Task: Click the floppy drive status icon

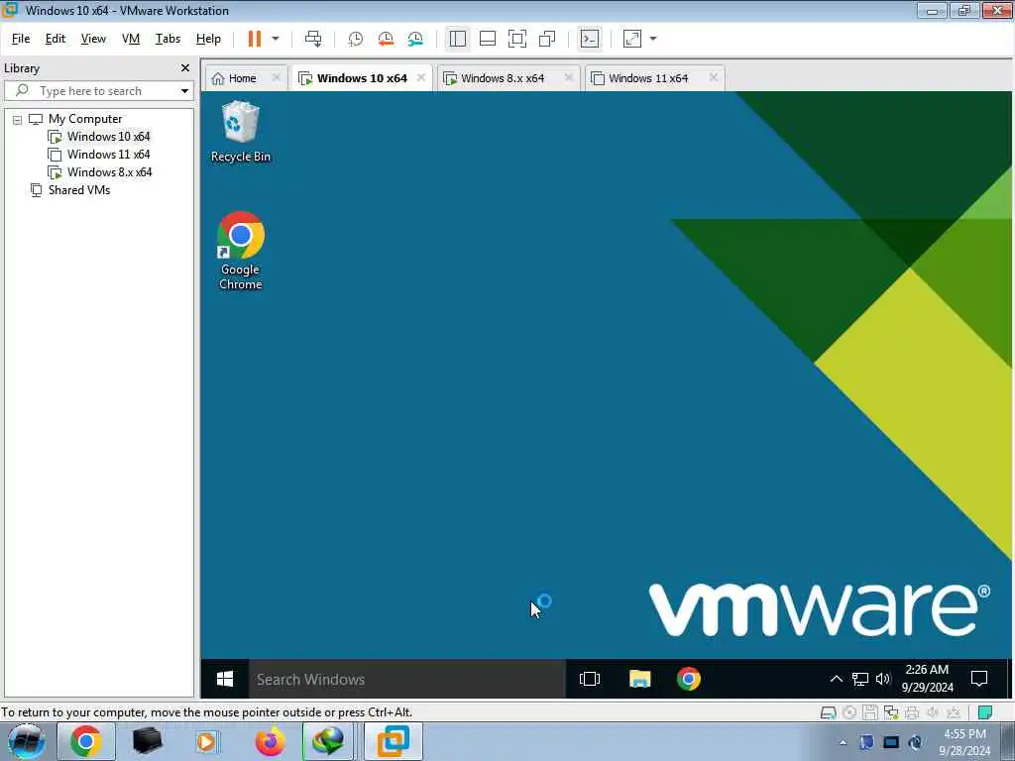Action: pos(870,712)
